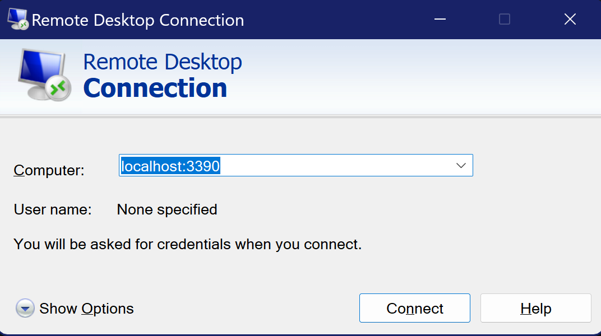Click the credentials warning message text
The width and height of the screenshot is (601, 336).
click(x=188, y=244)
